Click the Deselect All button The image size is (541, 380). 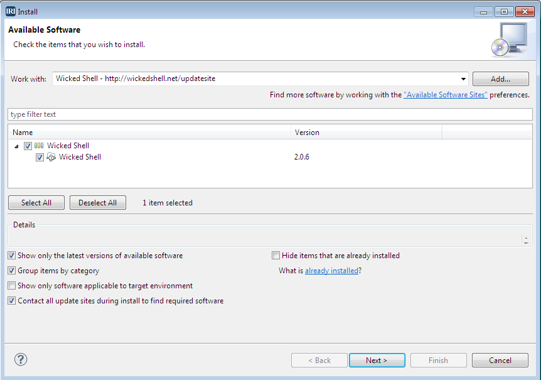98,203
